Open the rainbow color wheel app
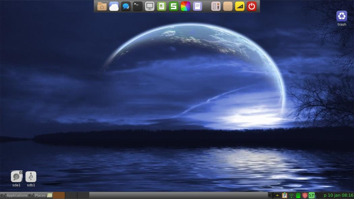The height and width of the screenshot is (199, 354). pyautogui.click(x=185, y=6)
